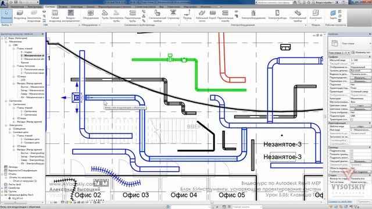Collapse the Границы properties section
The height and width of the screenshot is (209, 372).
(x=370, y=147)
